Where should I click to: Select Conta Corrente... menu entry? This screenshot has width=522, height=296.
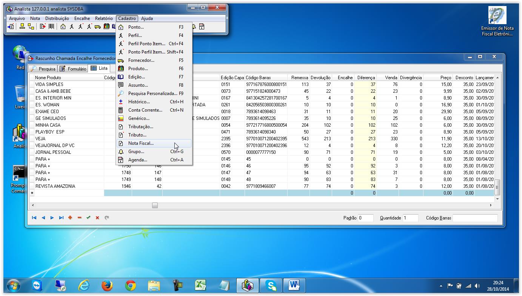pyautogui.click(x=154, y=110)
